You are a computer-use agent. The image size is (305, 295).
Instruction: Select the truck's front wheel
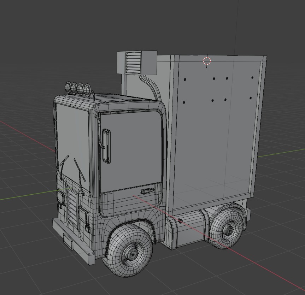coord(128,251)
